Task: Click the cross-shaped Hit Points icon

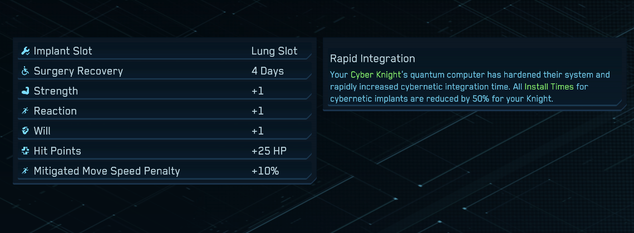Action: tap(25, 151)
